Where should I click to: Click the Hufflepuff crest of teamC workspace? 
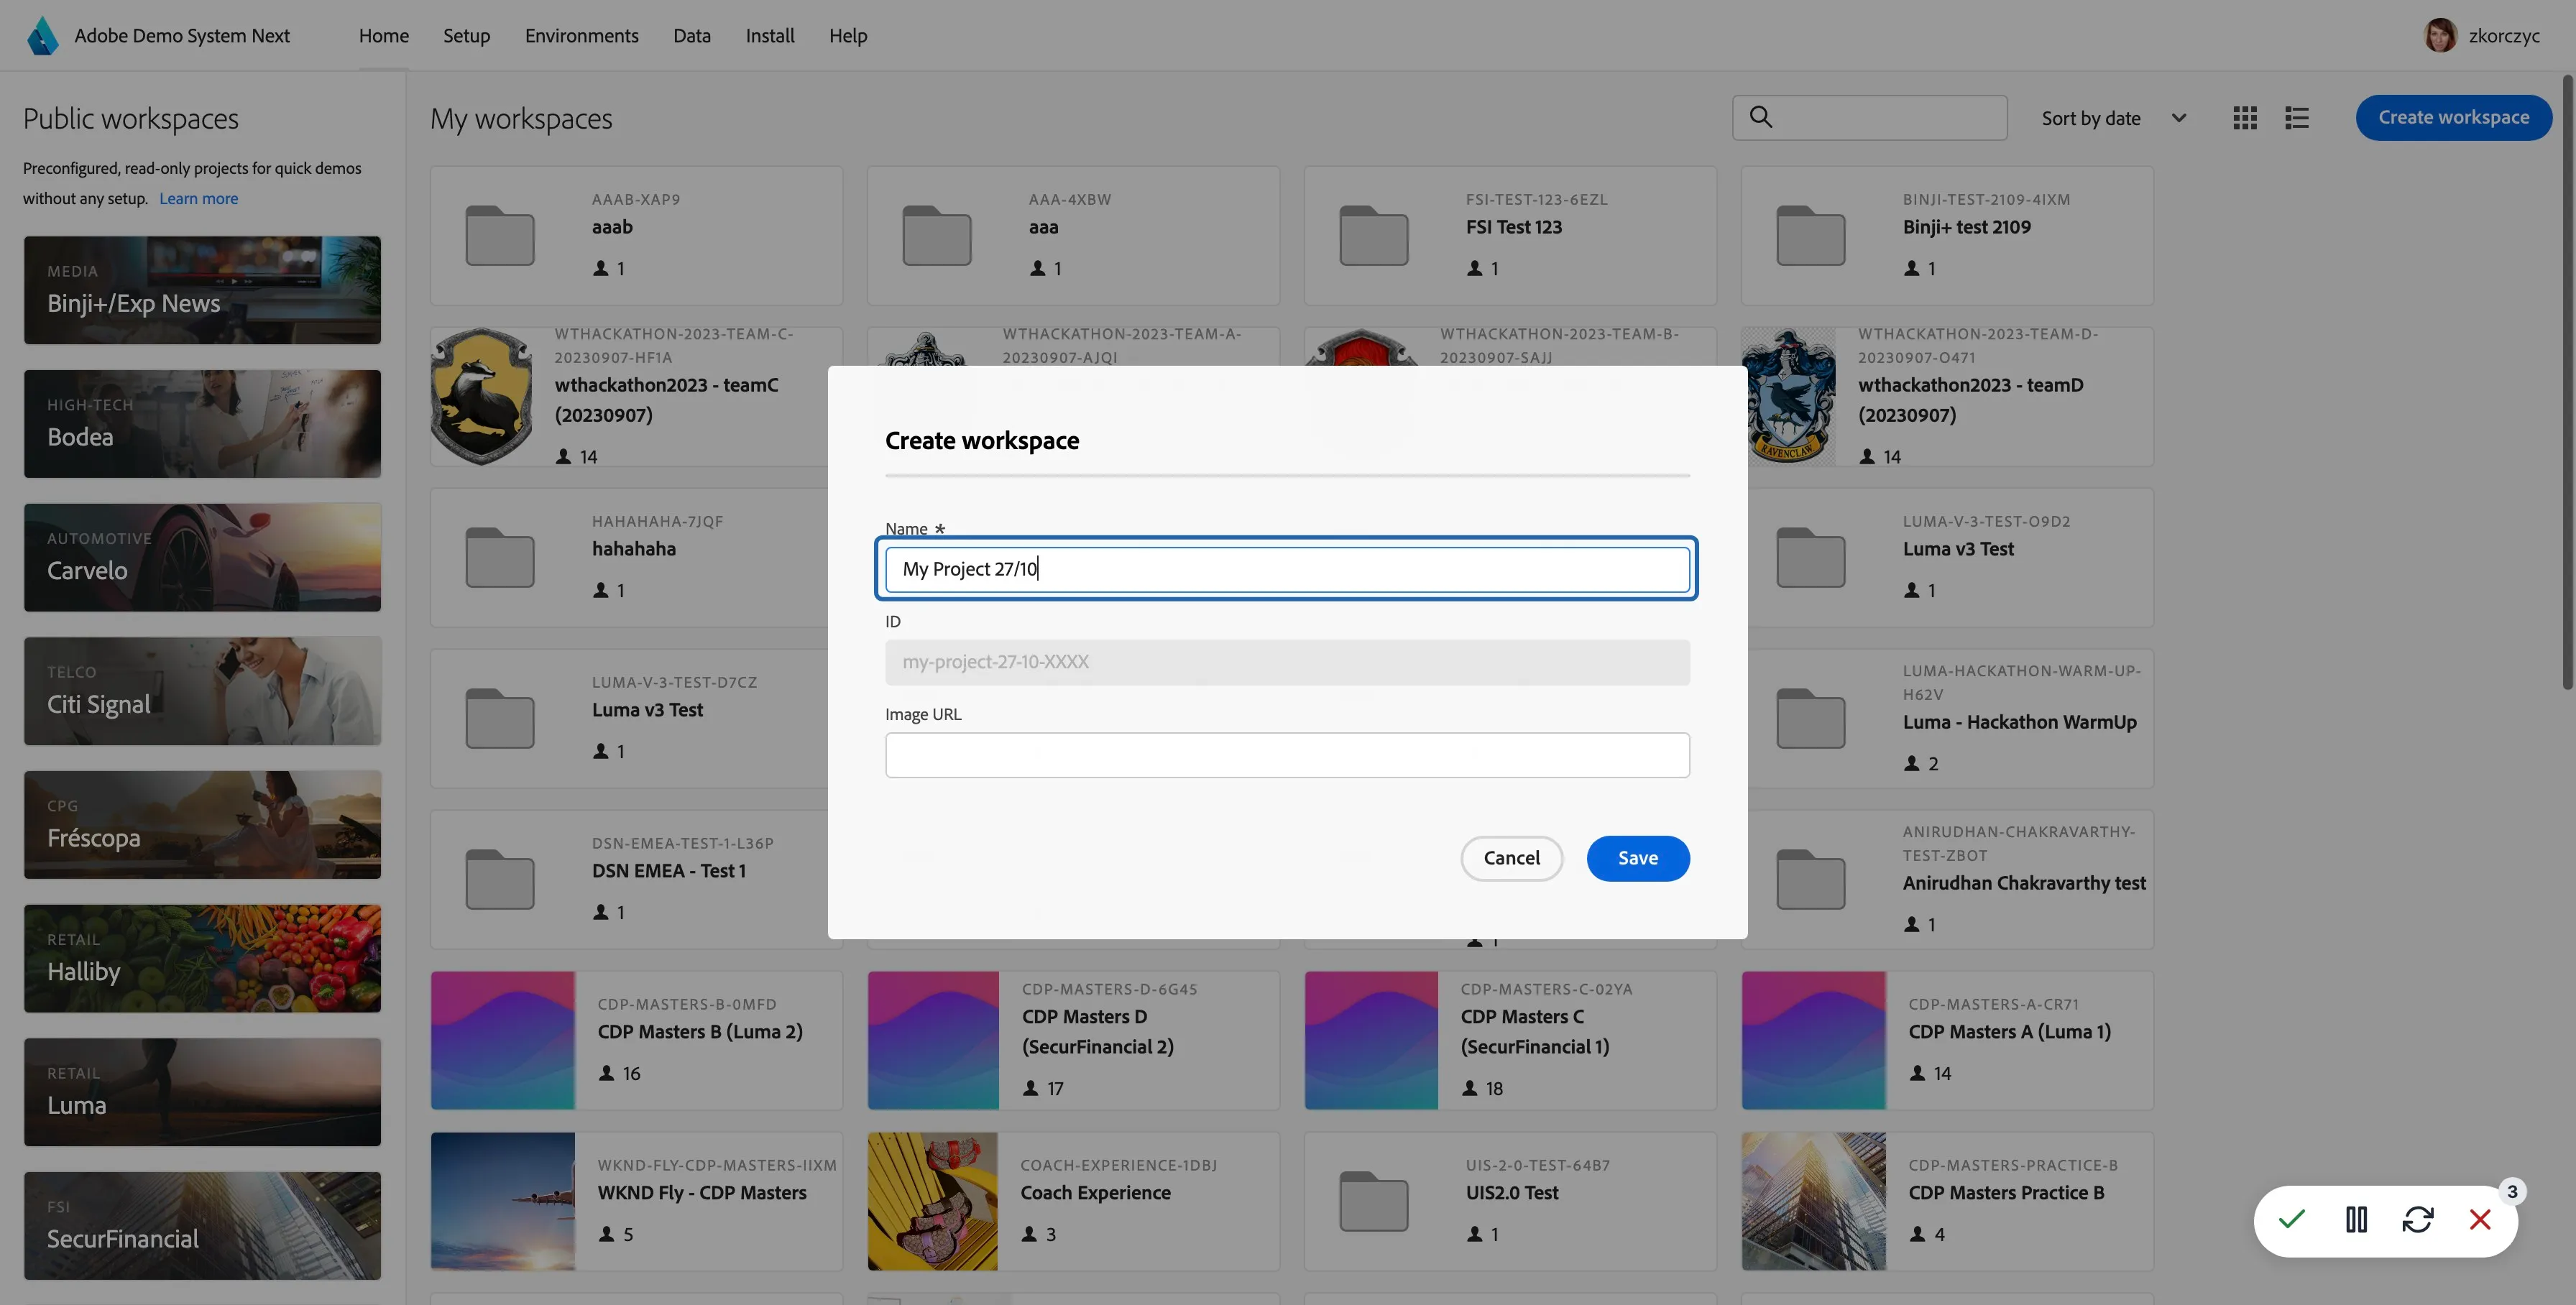pyautogui.click(x=481, y=396)
